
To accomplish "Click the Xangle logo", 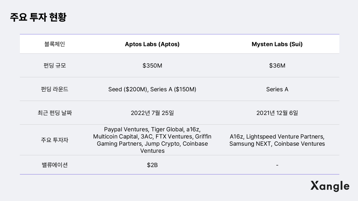I will point(330,186).
